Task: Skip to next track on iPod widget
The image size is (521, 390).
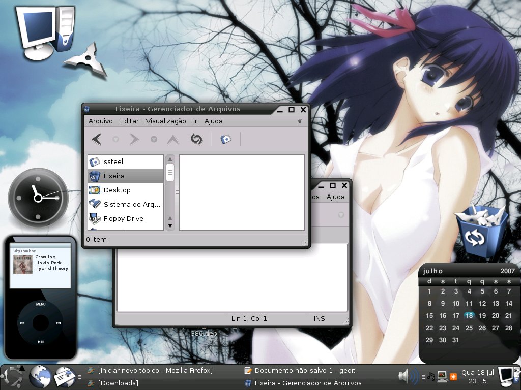Action: [59, 323]
